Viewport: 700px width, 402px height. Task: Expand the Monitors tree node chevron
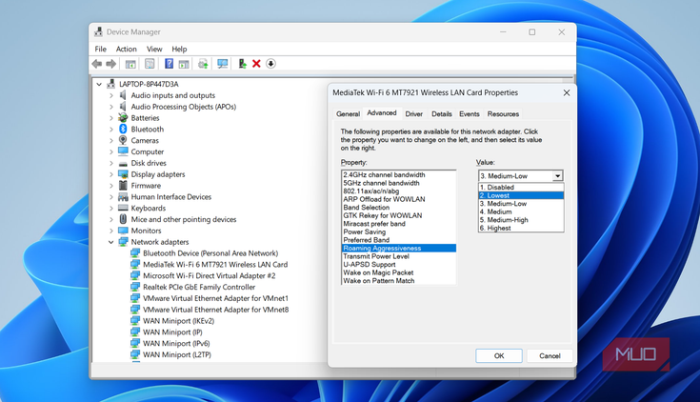click(111, 231)
